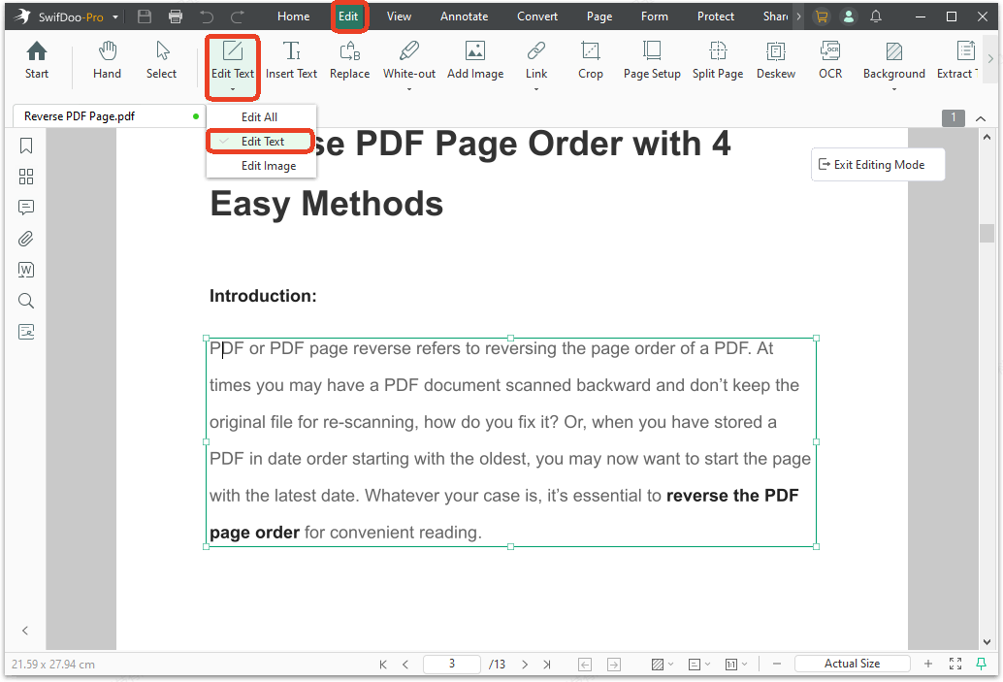Save the document with floppy icon
The height and width of the screenshot is (682, 1003).
coord(145,16)
